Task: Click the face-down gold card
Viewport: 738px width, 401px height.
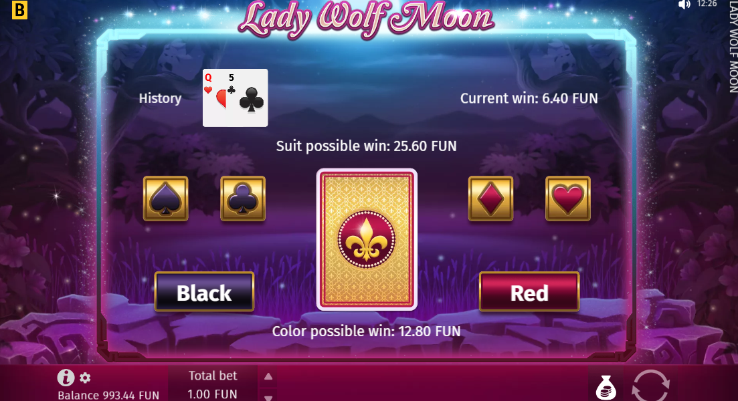Action: 367,239
